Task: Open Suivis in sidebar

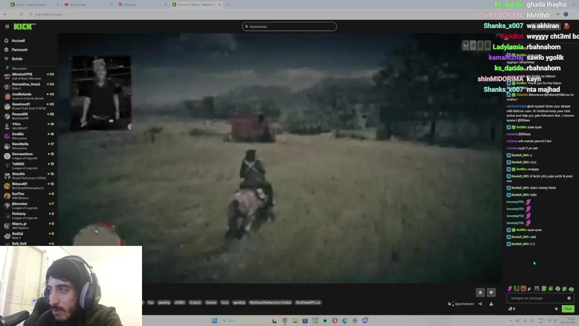Action: (17, 59)
